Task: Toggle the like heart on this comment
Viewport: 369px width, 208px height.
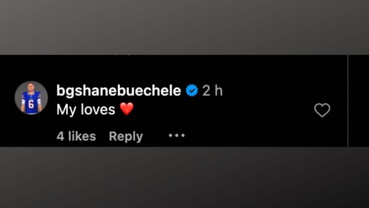Action: tap(322, 110)
